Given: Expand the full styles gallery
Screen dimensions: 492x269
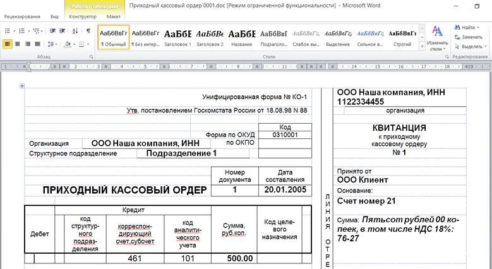Looking at the screenshot, I should click(422, 46).
